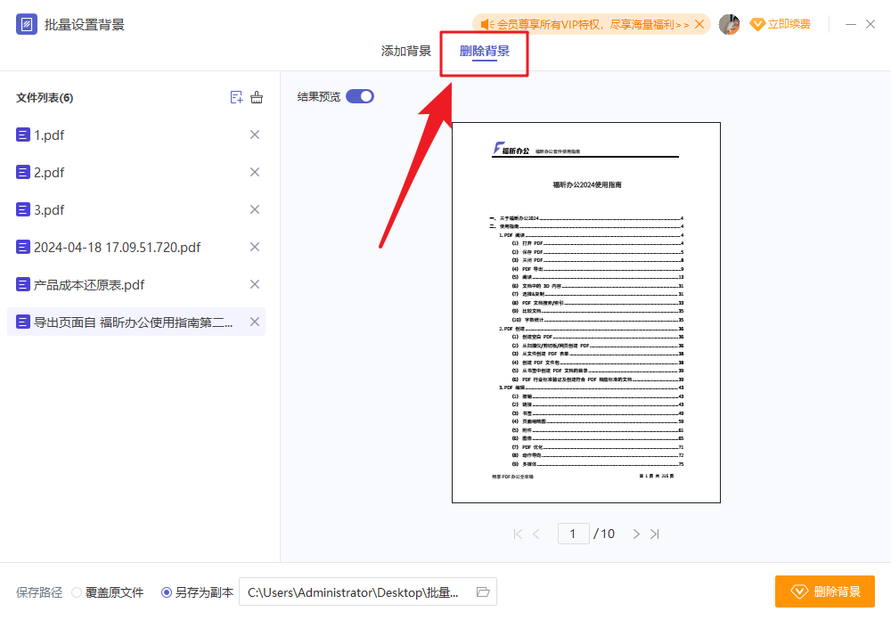Select 2024-04-18 17.09.51.720.pdf file
The width and height of the screenshot is (891, 620).
click(x=136, y=248)
